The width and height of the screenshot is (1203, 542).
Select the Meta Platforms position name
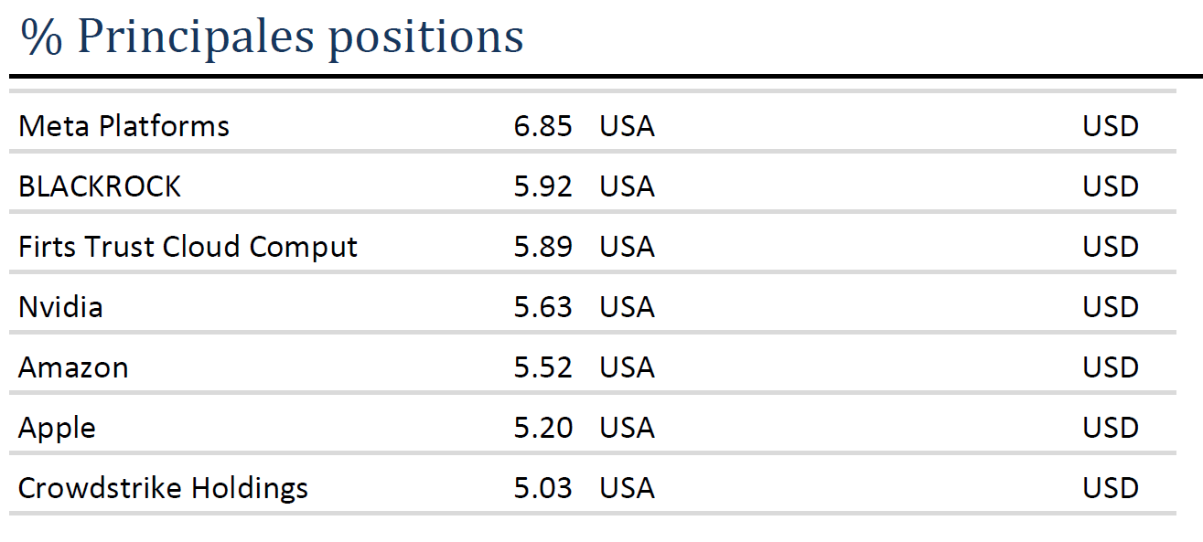124,125
